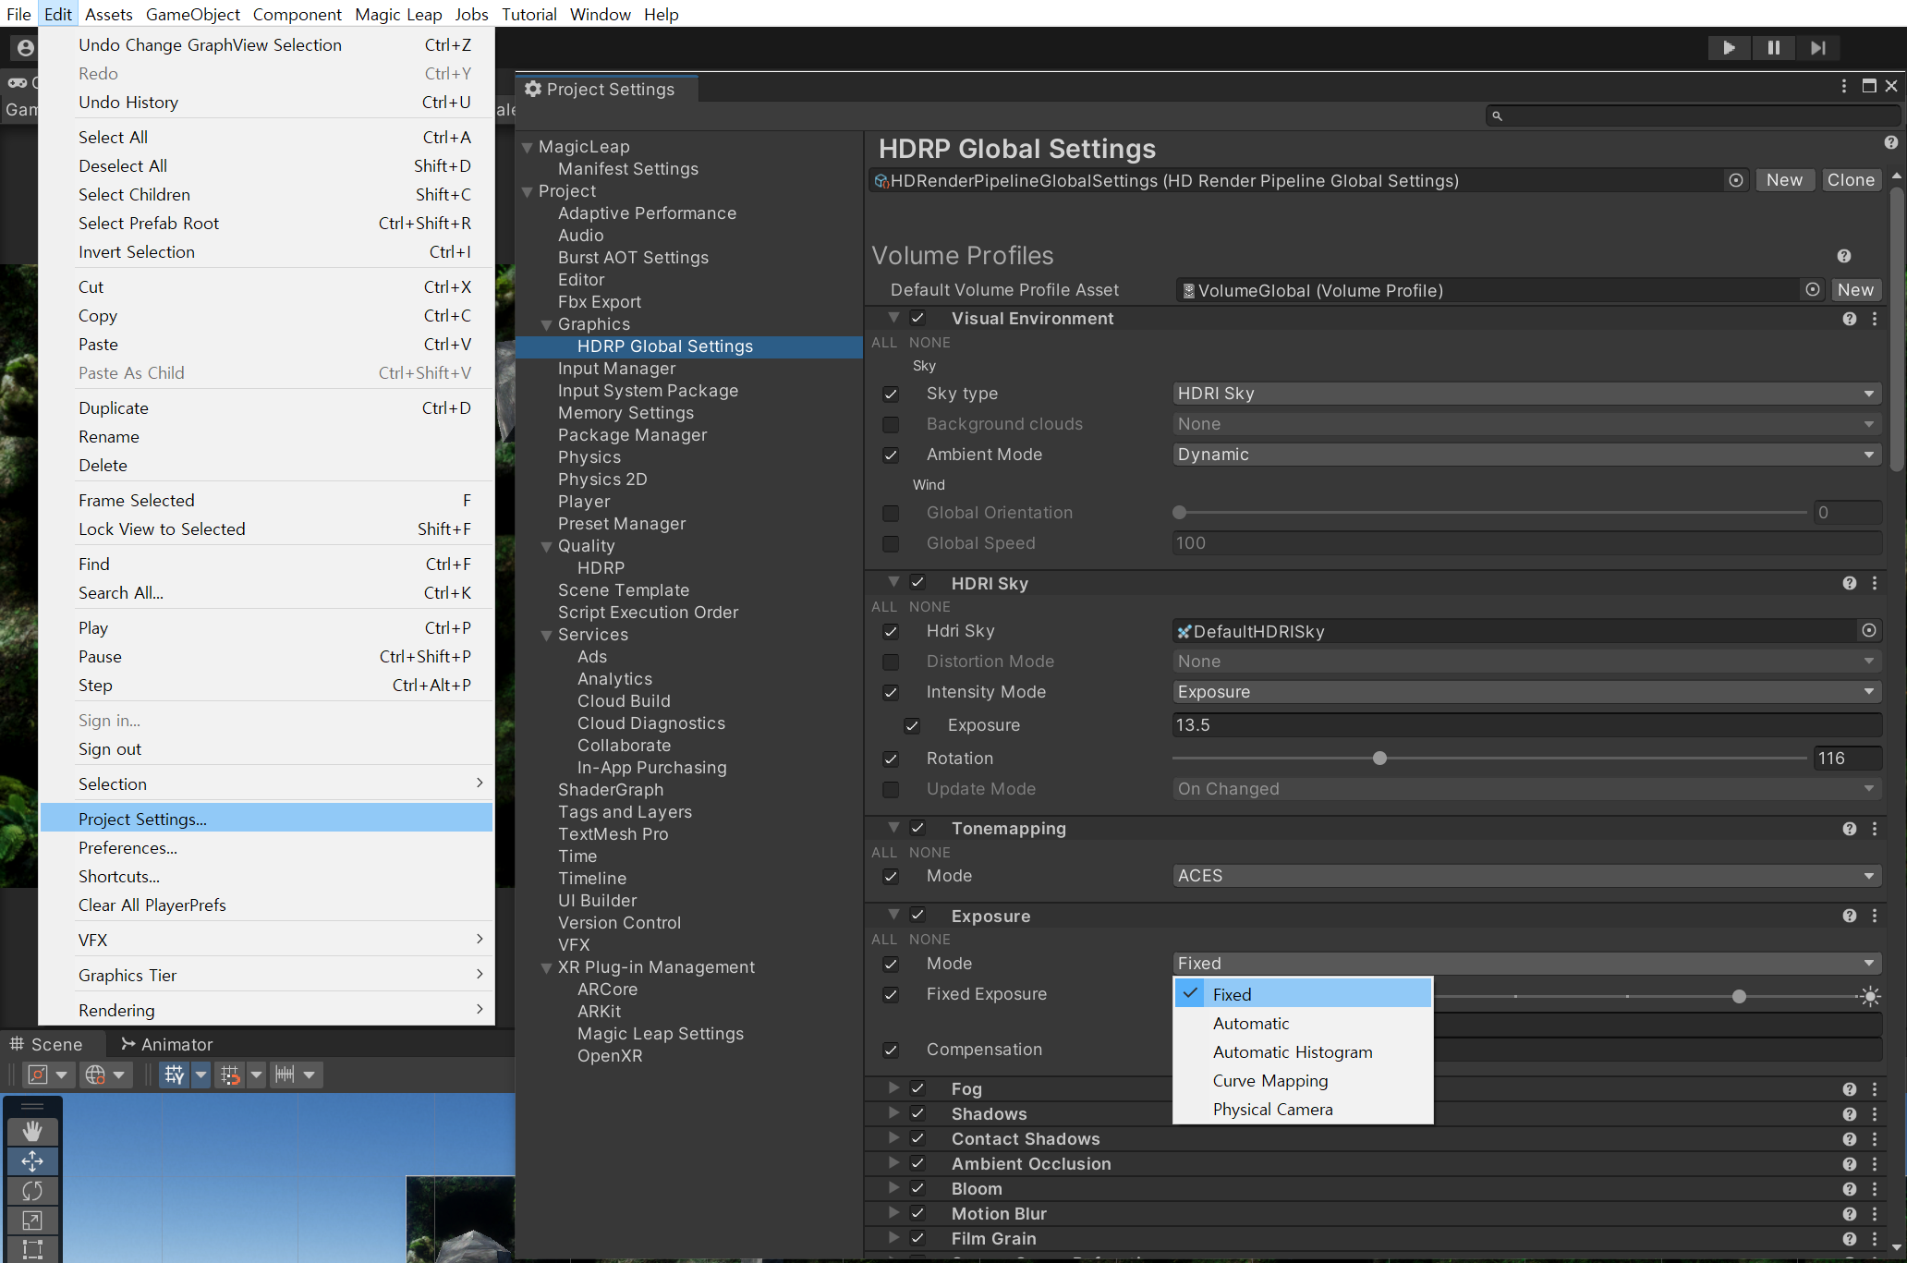
Task: Open the Ambient Mode dropdown
Action: coord(1526,455)
